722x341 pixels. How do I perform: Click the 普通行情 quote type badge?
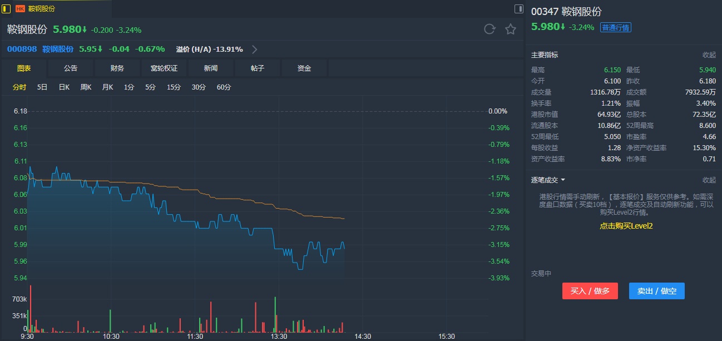(615, 27)
